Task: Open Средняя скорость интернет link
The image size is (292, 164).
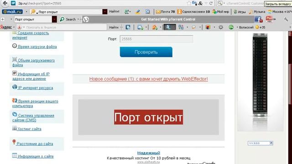Action: coord(31,35)
